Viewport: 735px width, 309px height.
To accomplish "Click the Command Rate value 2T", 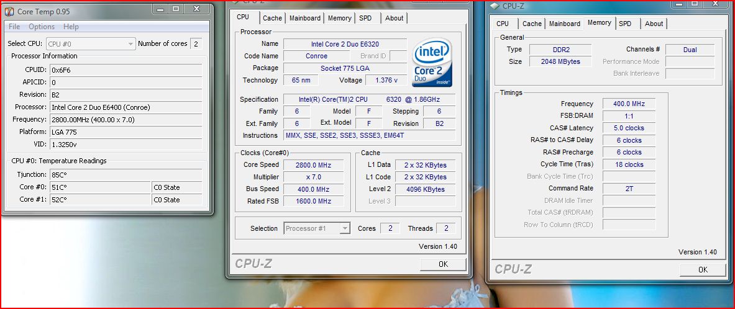I will click(629, 188).
